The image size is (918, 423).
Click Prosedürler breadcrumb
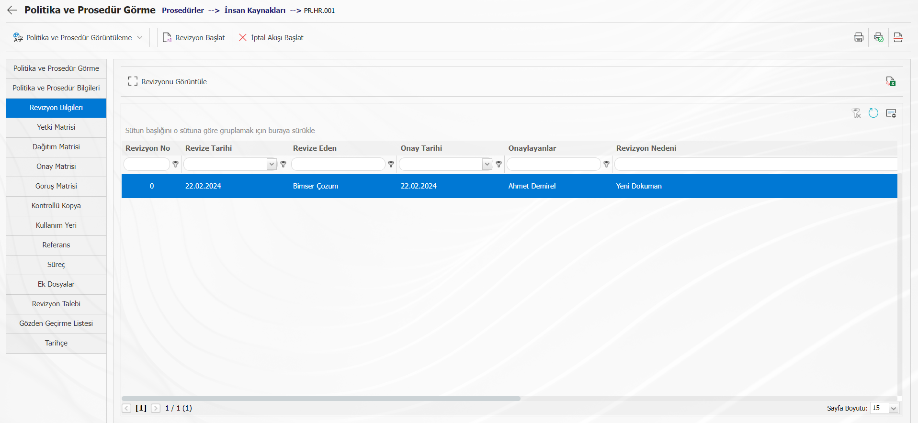183,11
